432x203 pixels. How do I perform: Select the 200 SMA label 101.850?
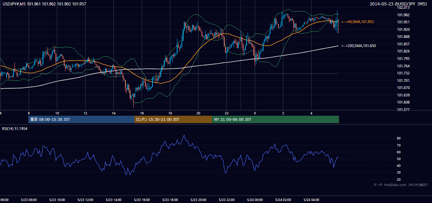pos(359,46)
